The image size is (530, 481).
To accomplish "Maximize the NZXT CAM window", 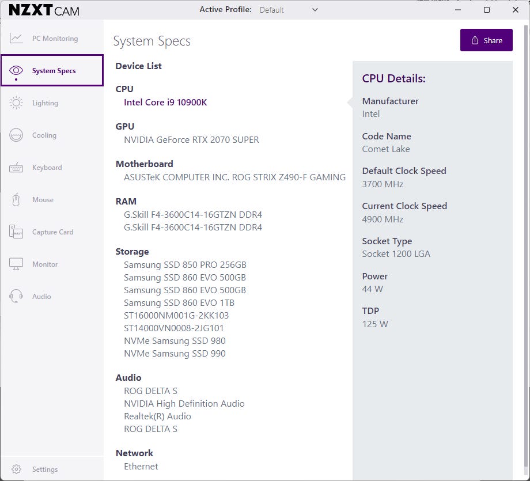I will pyautogui.click(x=486, y=10).
